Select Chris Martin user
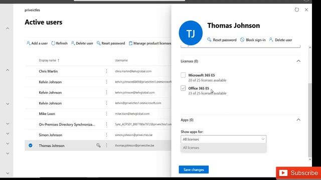 pos(48,71)
